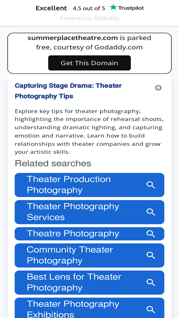Screen dimensions: 179x318
Task: Click search icon on Theater Production Photography
Action: pos(151,185)
